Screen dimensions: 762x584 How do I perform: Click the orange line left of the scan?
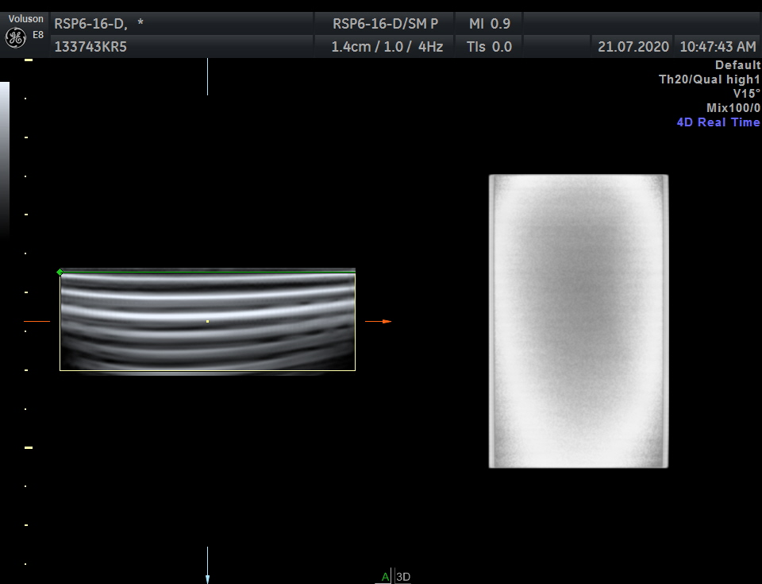click(x=37, y=322)
